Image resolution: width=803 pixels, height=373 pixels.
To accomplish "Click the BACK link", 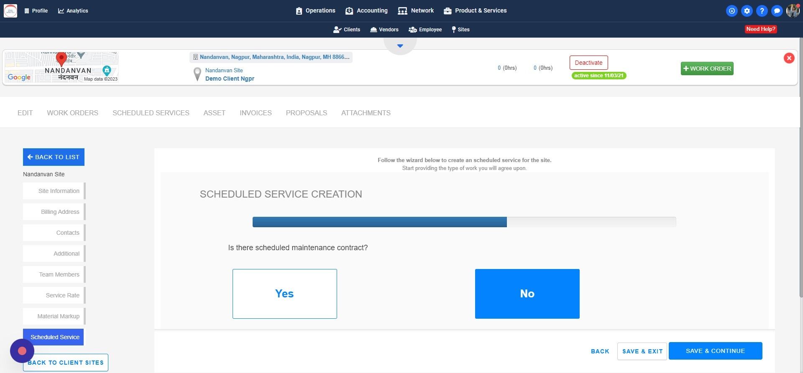I will pyautogui.click(x=600, y=351).
